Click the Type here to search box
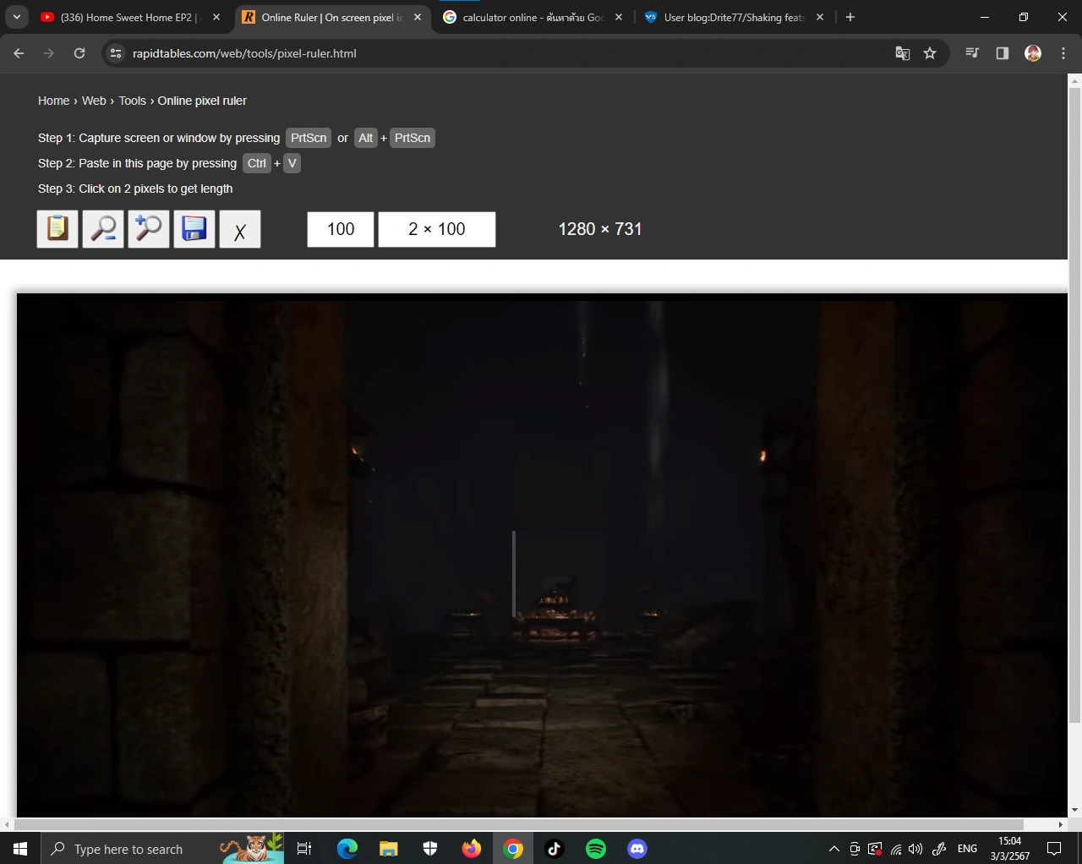 coord(162,849)
